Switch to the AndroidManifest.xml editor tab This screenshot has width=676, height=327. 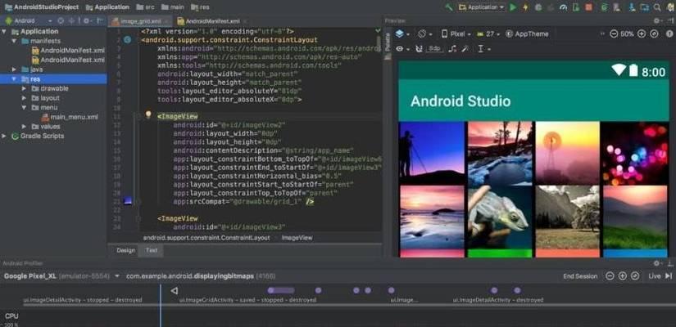point(211,21)
